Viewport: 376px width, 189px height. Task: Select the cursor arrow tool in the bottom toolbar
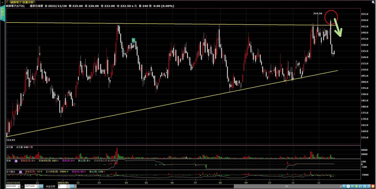344,186
